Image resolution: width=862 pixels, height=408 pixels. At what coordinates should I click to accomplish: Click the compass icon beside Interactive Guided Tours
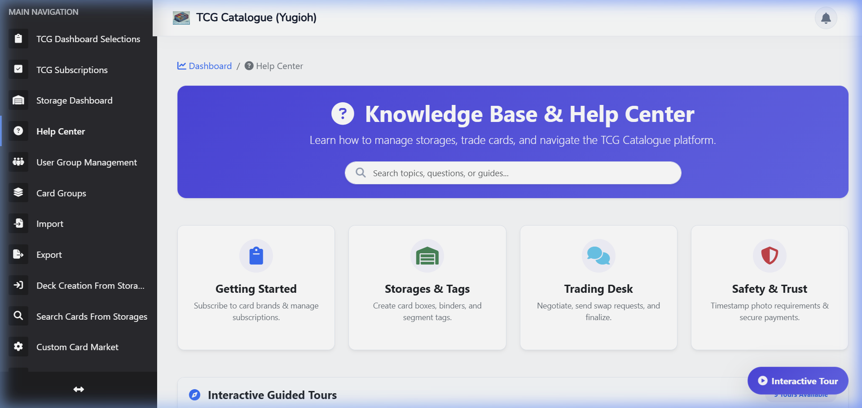tap(194, 395)
